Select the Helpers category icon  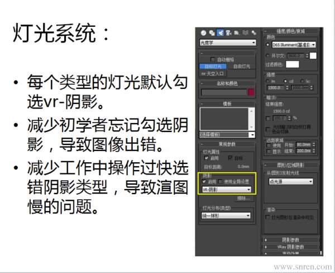click(x=237, y=32)
